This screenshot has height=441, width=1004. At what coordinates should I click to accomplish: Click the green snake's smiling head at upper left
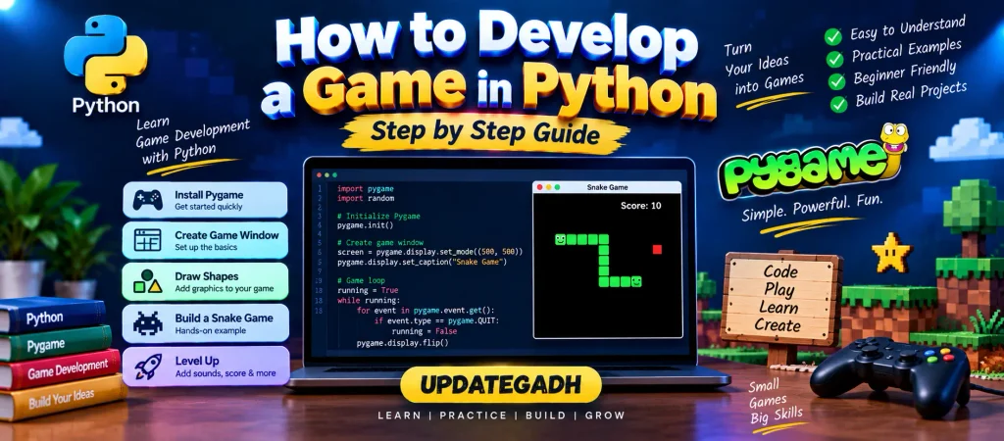point(560,239)
